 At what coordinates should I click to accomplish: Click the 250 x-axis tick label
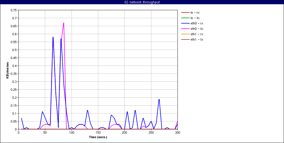pyautogui.click(x=151, y=133)
